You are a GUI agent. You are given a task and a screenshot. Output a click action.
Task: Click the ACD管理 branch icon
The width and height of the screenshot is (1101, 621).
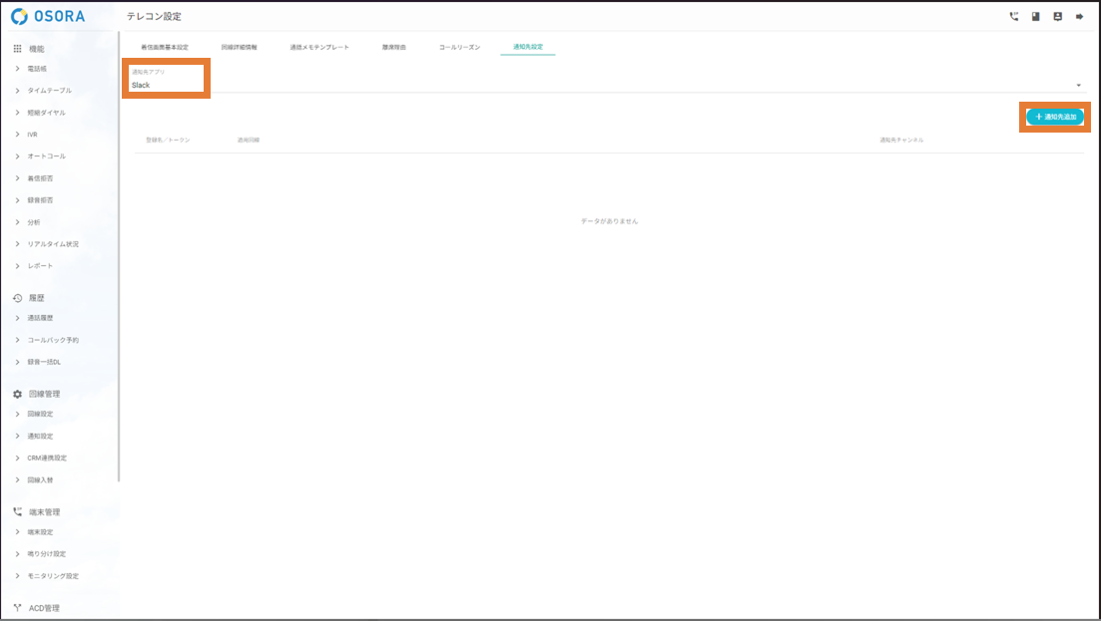[17, 608]
